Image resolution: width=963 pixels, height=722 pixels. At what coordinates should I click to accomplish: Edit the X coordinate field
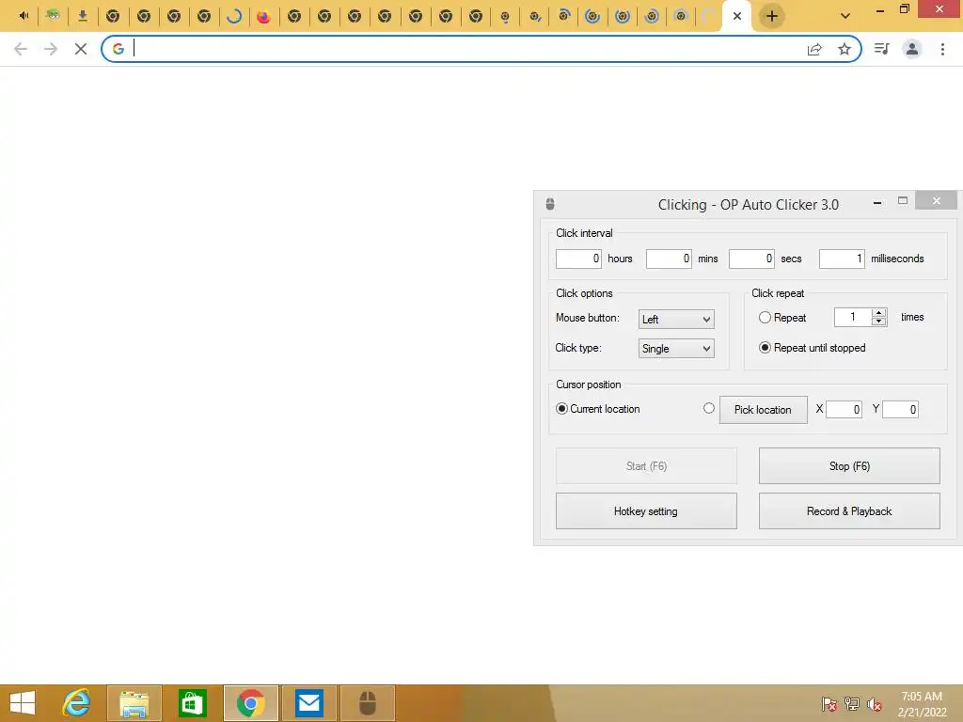coord(844,410)
